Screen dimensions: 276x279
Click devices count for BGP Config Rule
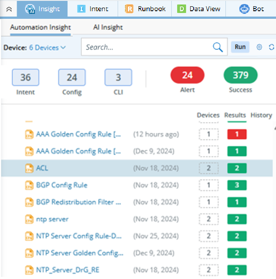point(208,185)
